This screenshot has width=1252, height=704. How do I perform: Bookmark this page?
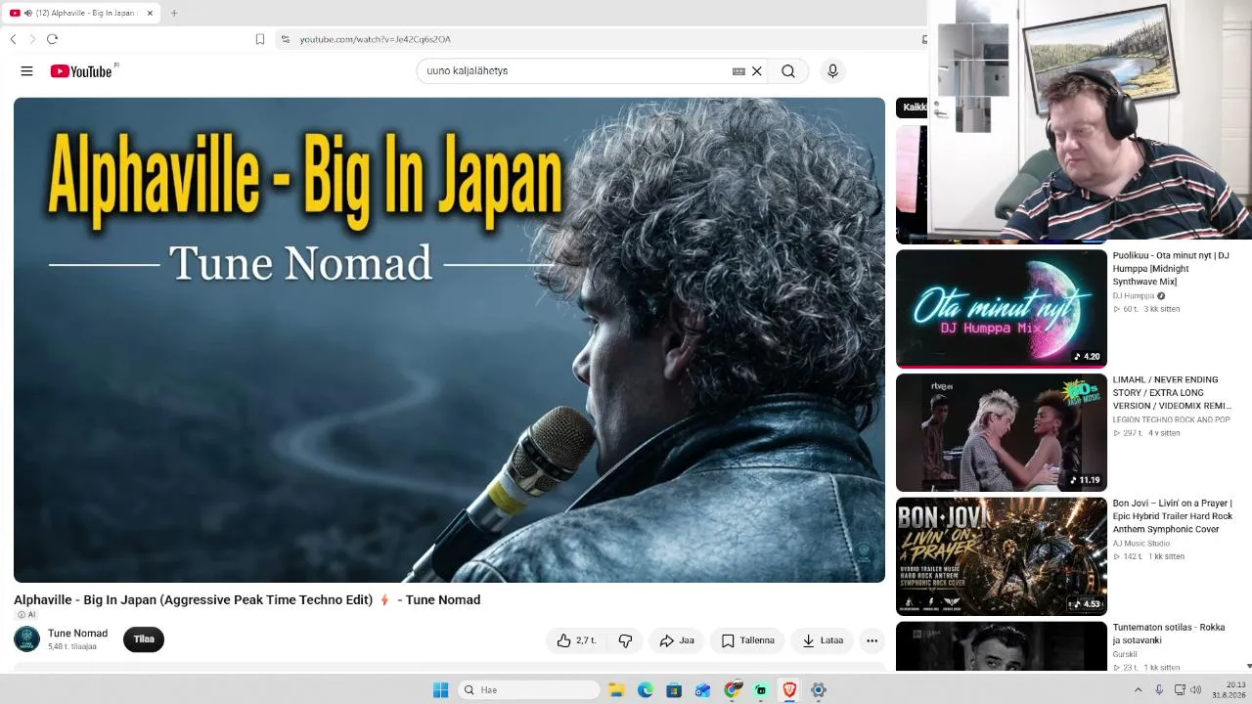(x=260, y=39)
